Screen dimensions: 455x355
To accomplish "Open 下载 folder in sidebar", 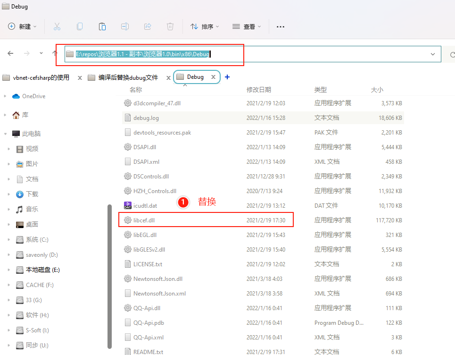I will click(x=27, y=194).
